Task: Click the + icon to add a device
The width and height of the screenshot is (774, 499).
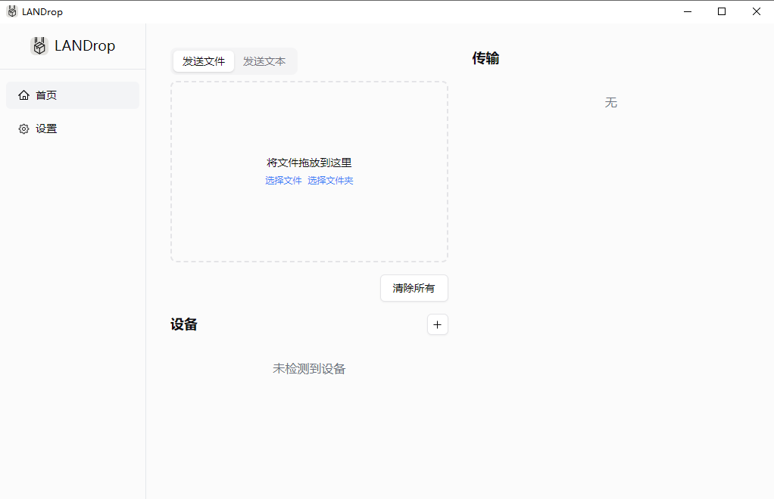Action: pos(437,324)
